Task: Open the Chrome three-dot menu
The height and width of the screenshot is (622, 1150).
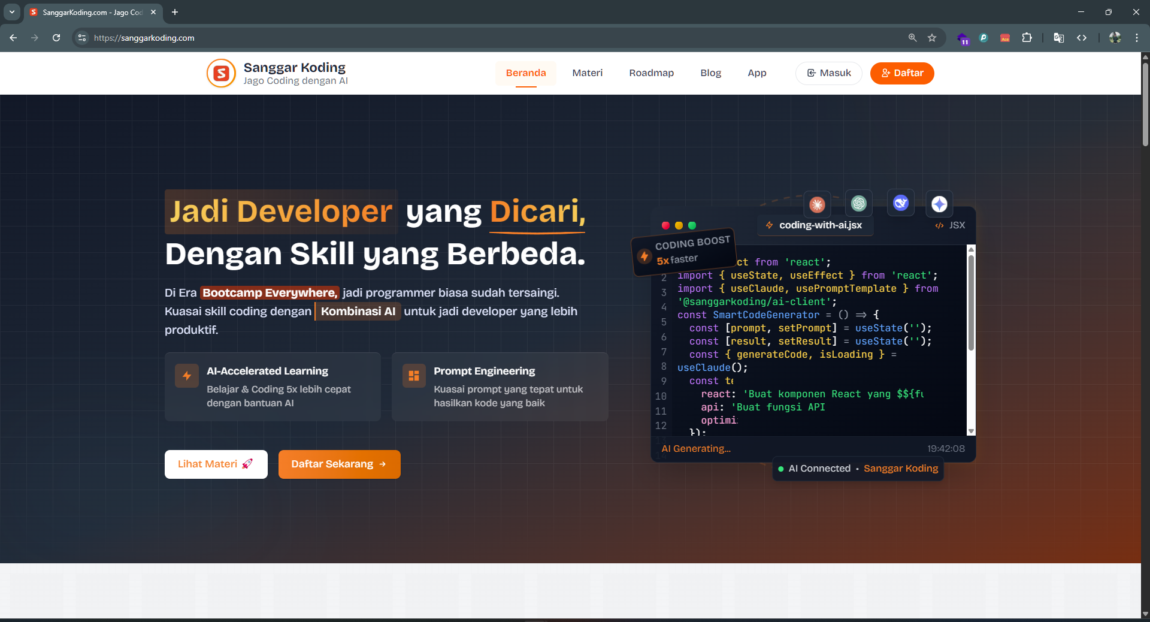Action: (x=1137, y=38)
